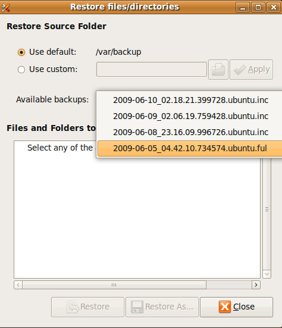Click the horizontal scrollbar left arrow
This screenshot has width=282, height=328.
point(18,285)
